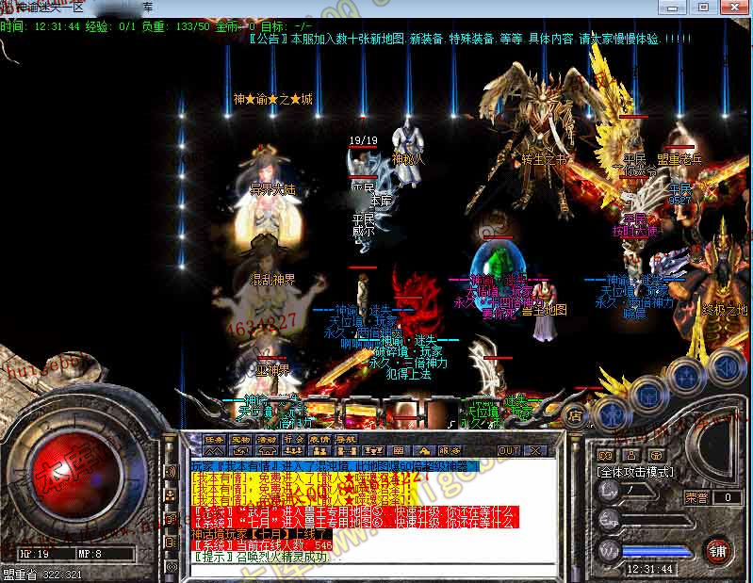This screenshot has width=753, height=583.
Task: Click chat message about 当前在线人数
Action: 262,545
